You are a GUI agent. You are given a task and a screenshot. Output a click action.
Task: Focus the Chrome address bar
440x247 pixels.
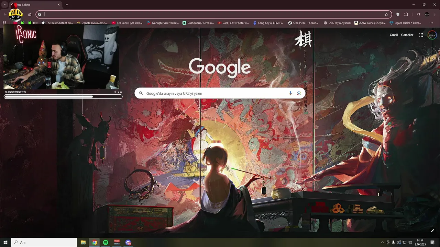(213, 14)
